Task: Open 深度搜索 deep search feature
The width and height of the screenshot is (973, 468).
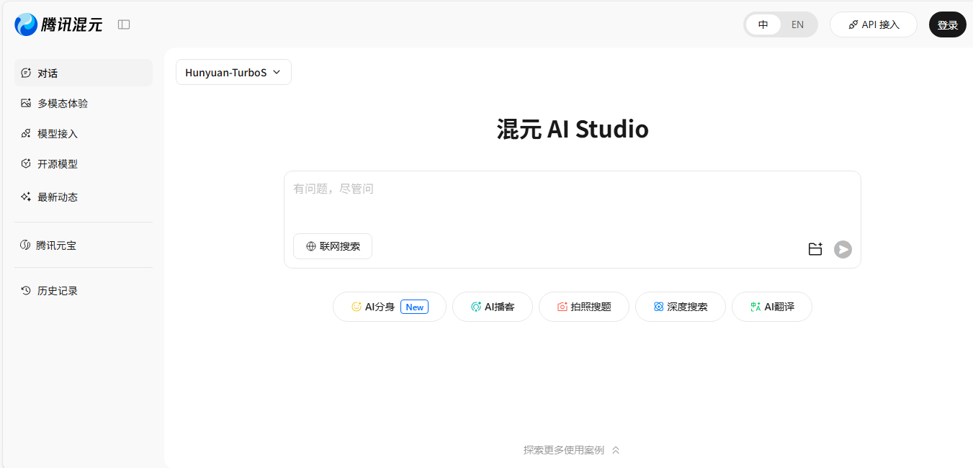Action: coord(680,307)
